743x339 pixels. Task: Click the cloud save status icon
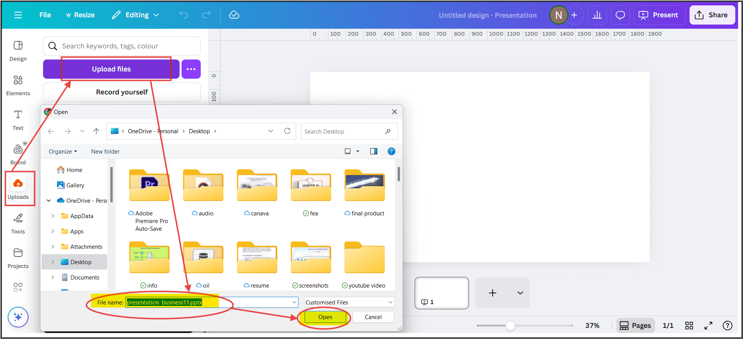234,15
